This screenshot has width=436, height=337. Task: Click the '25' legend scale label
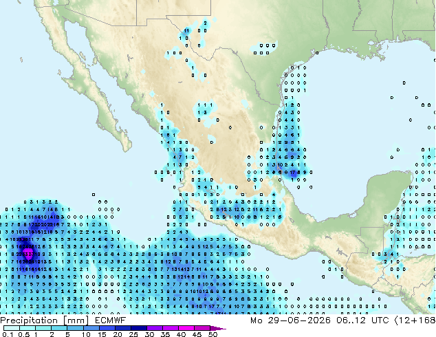[x=133, y=334]
